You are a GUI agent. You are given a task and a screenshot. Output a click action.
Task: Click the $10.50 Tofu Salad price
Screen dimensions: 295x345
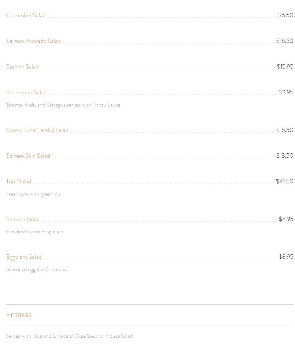[285, 181]
